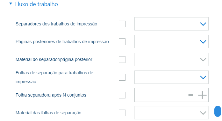Expand Material das folhas de separação chevron

203,113
